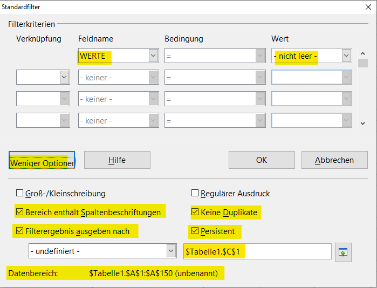Viewport: 377px width, 288px height.
Task: Close the Standardfilter dialog window
Action: coord(366,7)
